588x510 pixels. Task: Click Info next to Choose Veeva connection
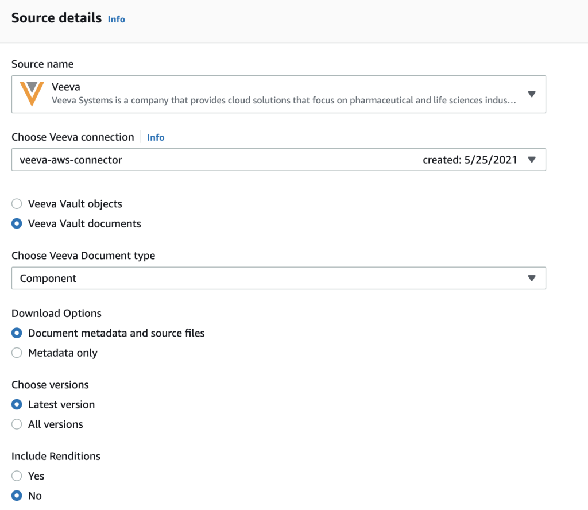[154, 137]
